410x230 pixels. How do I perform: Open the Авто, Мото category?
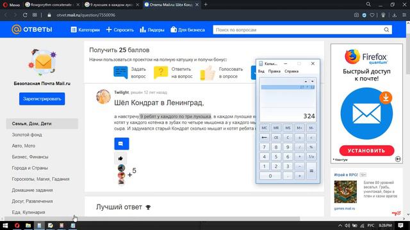pyautogui.click(x=24, y=146)
